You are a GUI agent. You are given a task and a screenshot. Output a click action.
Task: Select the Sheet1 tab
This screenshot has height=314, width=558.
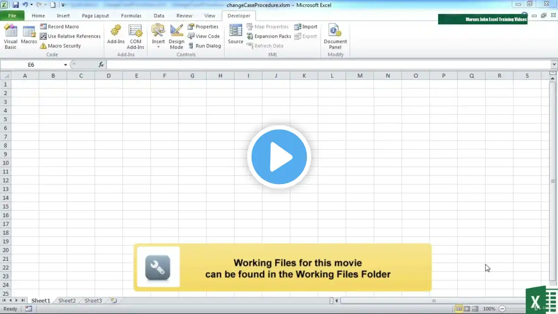pos(41,301)
